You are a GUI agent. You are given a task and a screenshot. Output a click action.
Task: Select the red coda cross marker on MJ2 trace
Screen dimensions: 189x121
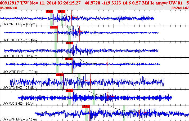(108, 96)
